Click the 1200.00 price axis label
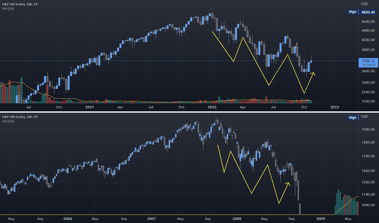This screenshot has height=223, width=379. (368, 182)
